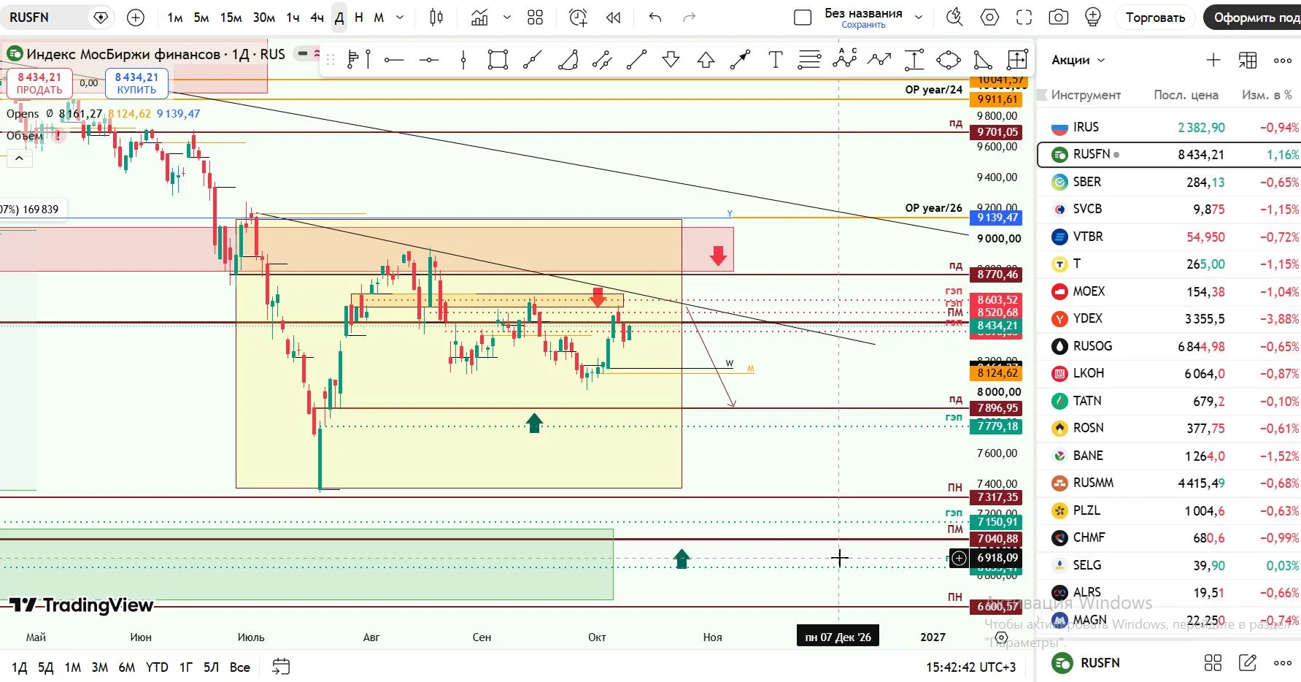This screenshot has width=1301, height=682.
Task: Undo the last chart action
Action: click(655, 18)
